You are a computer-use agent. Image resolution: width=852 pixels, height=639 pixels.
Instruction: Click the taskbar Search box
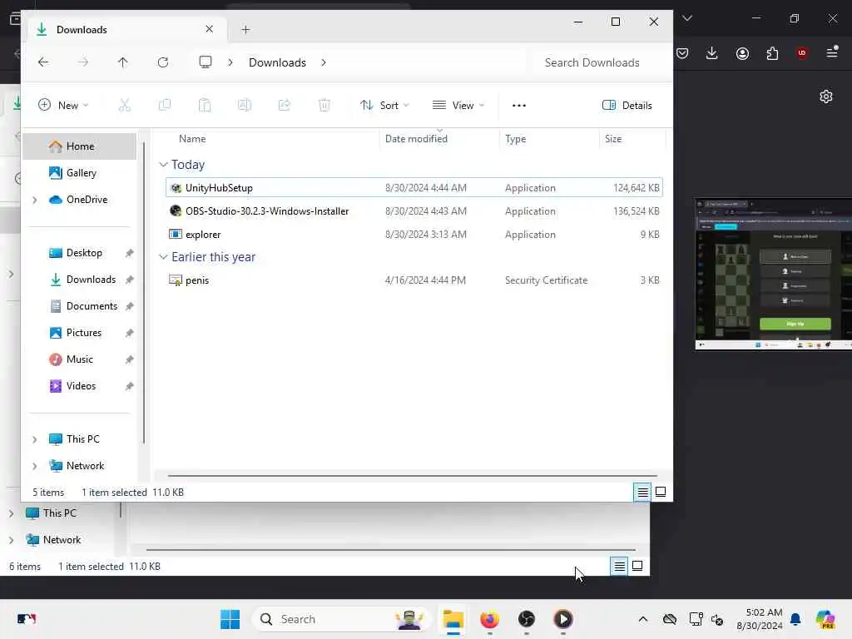pos(341,619)
